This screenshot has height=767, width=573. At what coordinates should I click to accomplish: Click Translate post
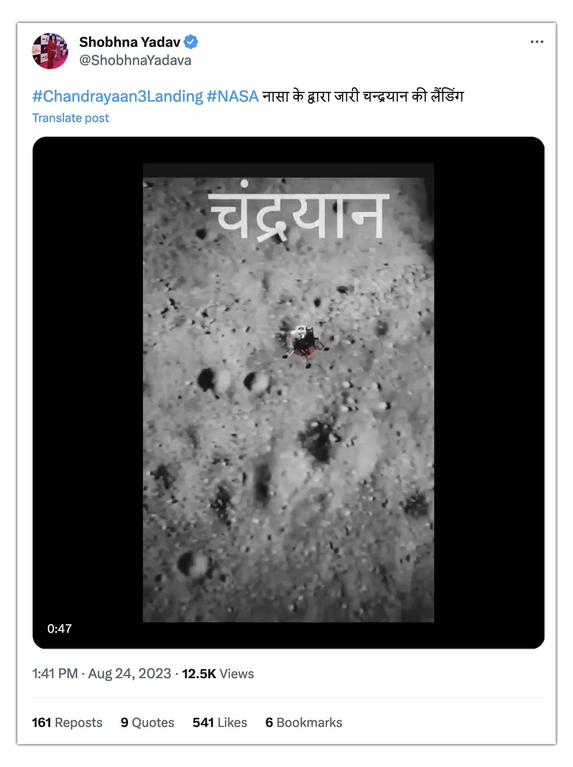coord(70,118)
